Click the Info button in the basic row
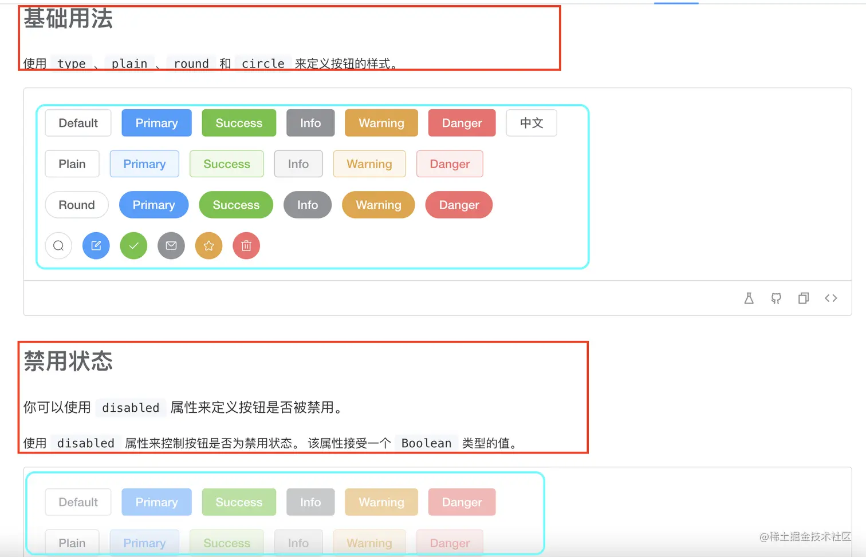 [310, 122]
